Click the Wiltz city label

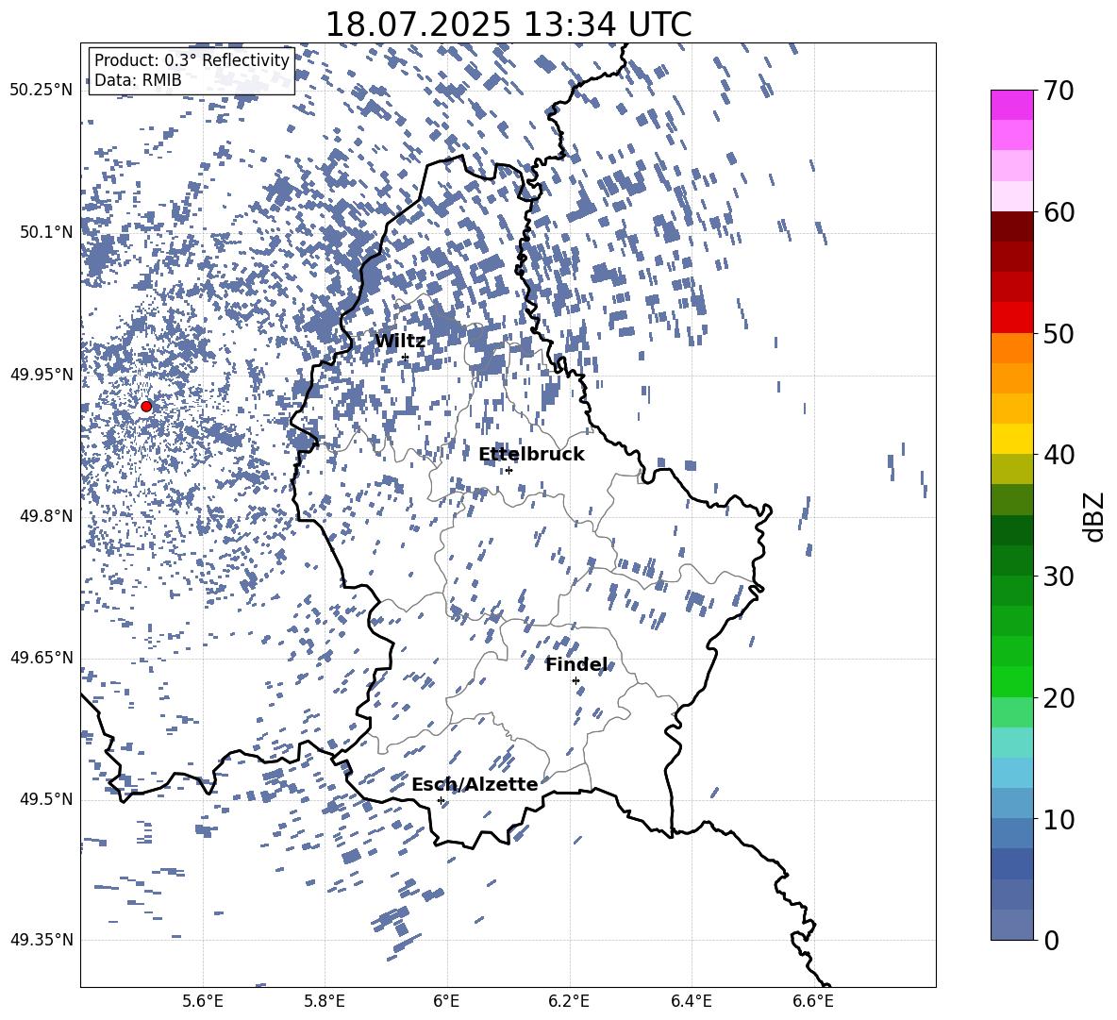click(x=400, y=342)
